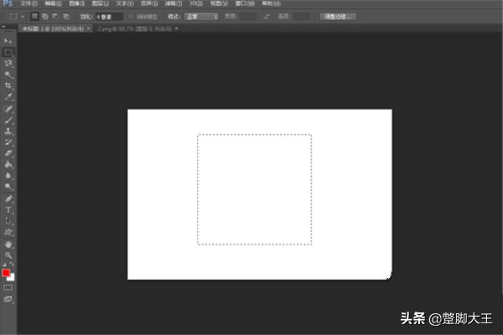This screenshot has width=503, height=335.
Task: Click the Photoshop Ps logo
Action: pyautogui.click(x=7, y=3)
